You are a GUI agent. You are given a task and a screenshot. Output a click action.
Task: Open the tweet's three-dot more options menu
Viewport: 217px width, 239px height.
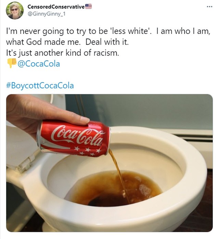coord(209,7)
